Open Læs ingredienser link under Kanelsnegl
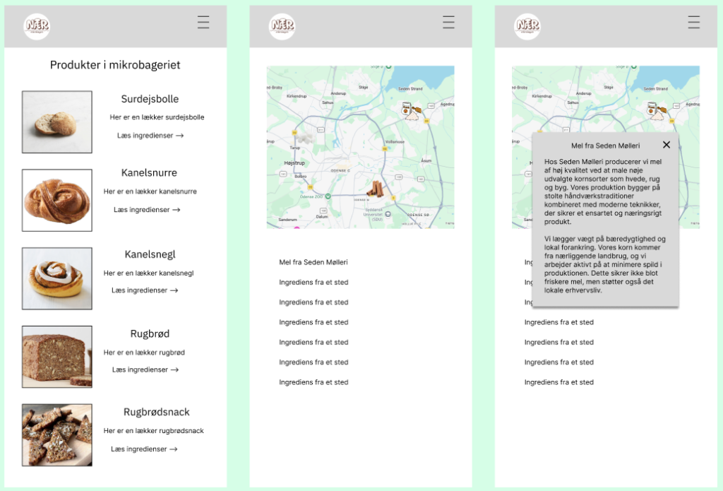723x491 pixels. [145, 290]
